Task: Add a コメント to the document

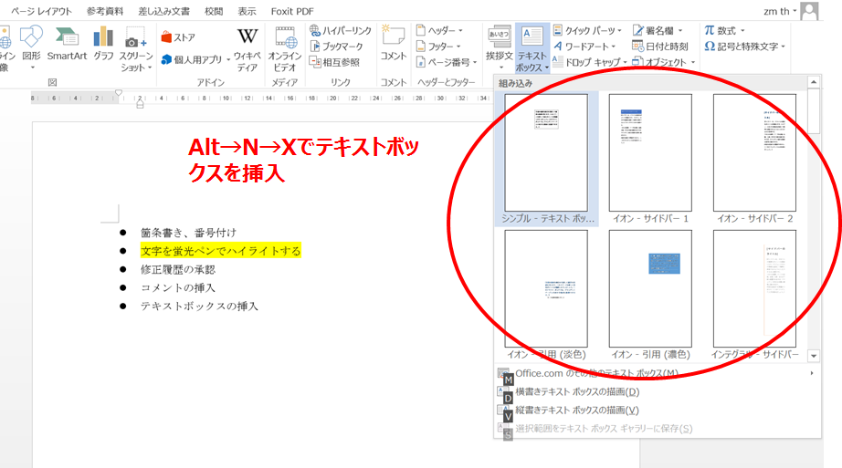Action: click(x=393, y=43)
